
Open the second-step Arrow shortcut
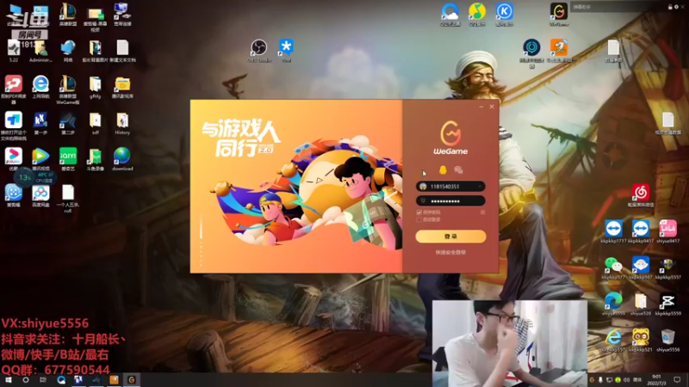[68, 123]
